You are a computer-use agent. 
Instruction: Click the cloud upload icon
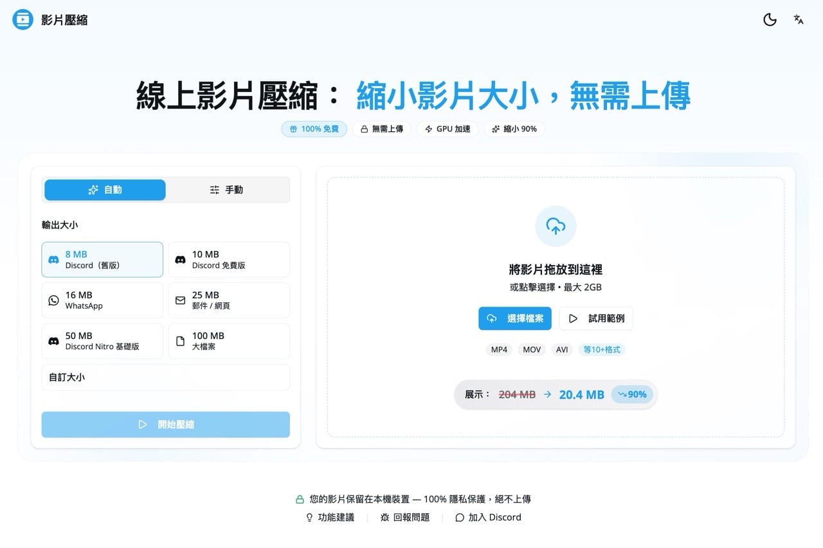click(556, 226)
